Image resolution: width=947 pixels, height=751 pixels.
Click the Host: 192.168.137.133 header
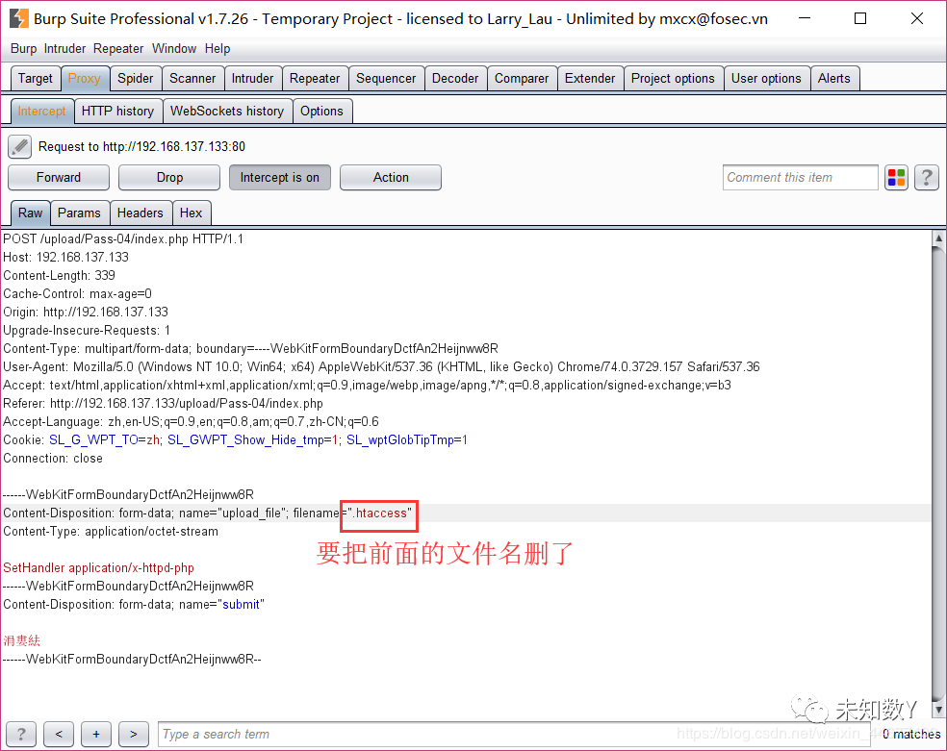point(65,258)
